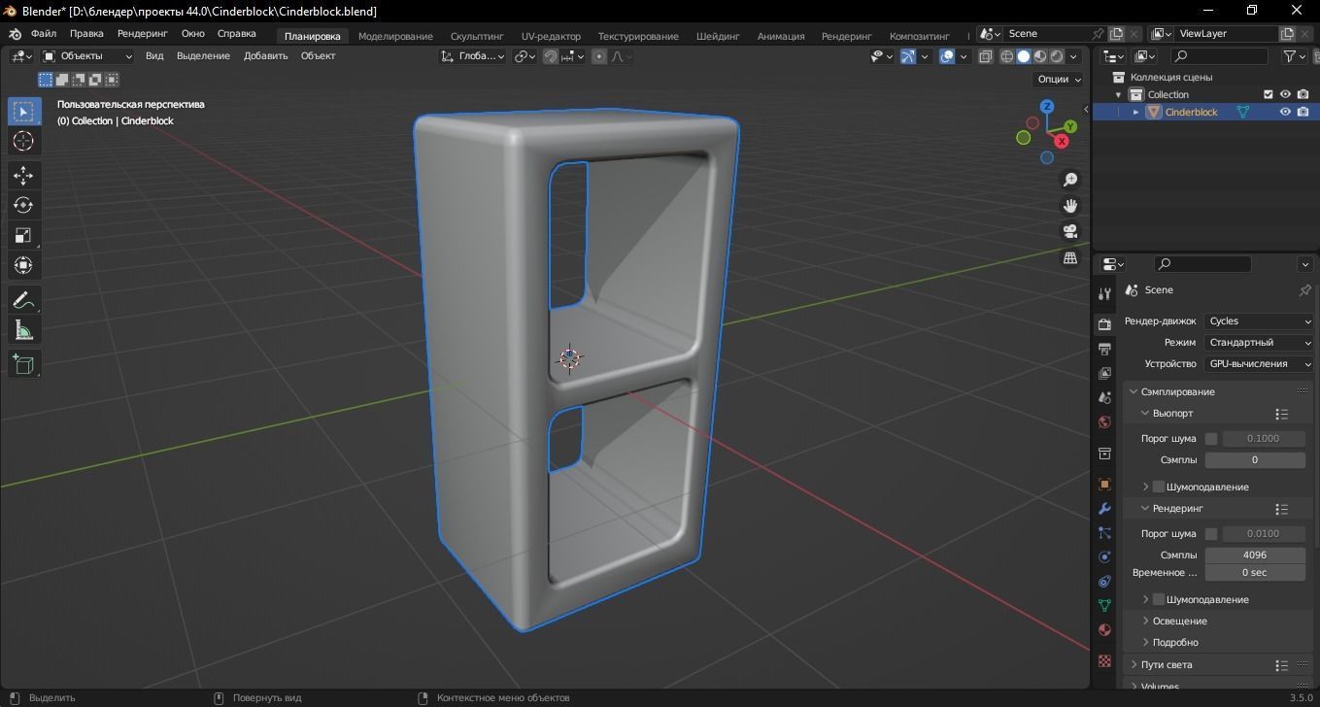Activate the Move tool

coord(23,175)
